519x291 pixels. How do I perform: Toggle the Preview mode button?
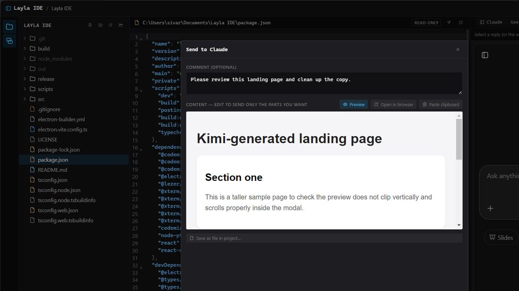pos(354,105)
